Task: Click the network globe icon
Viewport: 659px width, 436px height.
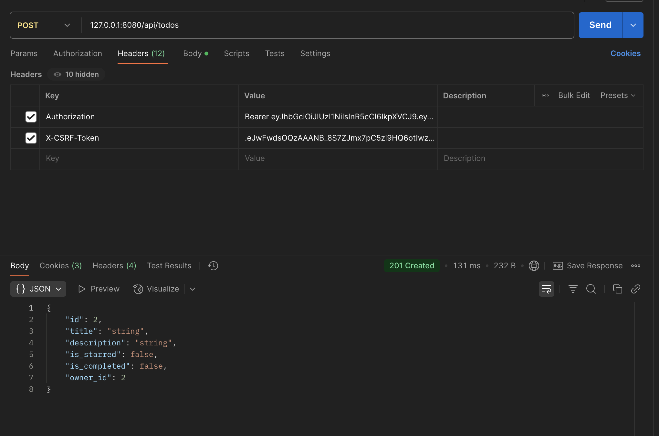Action: click(x=534, y=266)
